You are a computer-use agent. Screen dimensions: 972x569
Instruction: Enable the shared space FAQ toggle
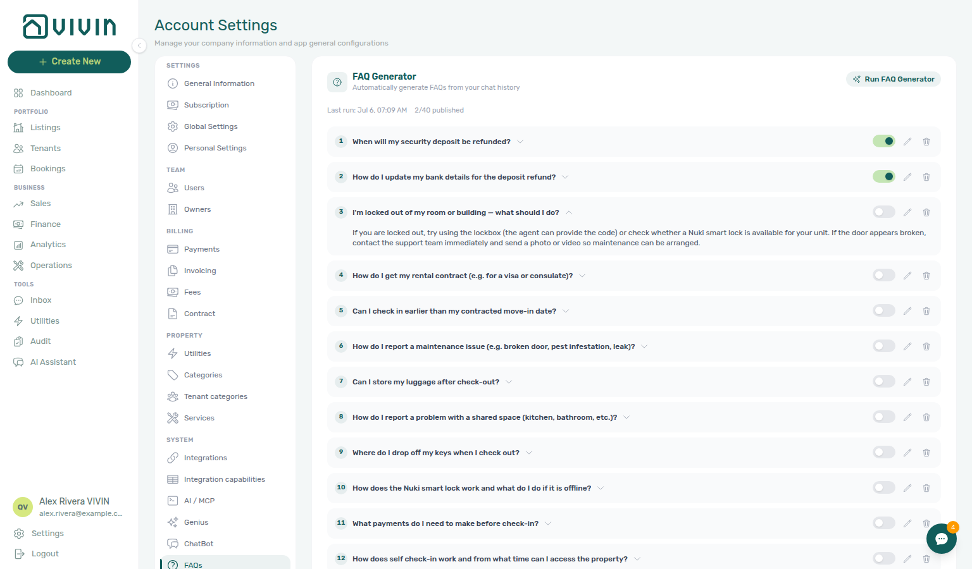coord(884,417)
